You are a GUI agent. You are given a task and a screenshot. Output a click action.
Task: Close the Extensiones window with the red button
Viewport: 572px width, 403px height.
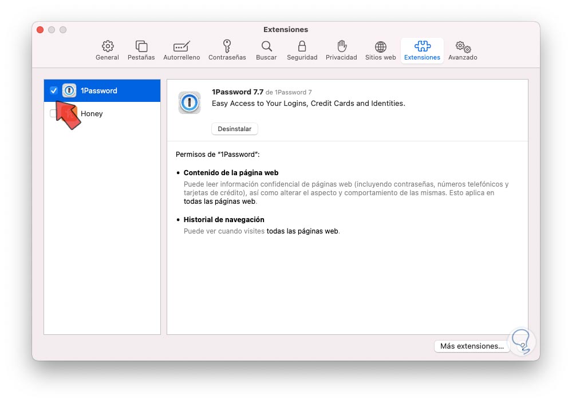pos(40,30)
